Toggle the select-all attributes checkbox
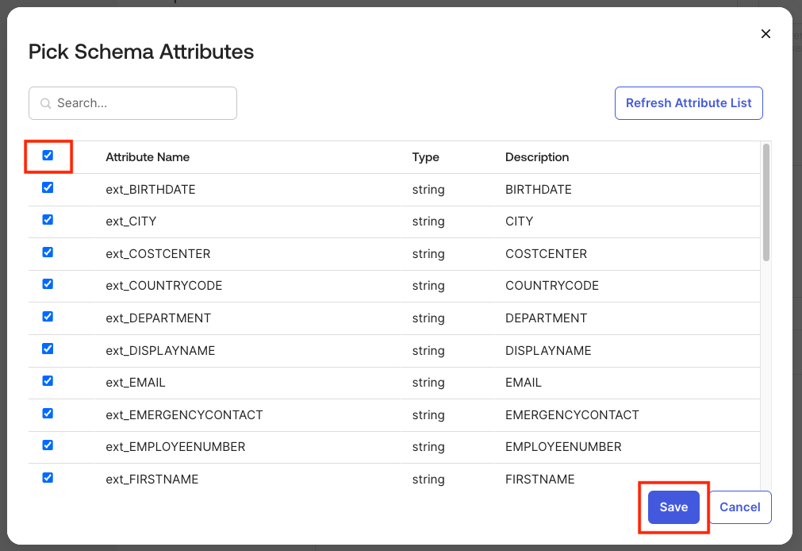The height and width of the screenshot is (551, 802). click(x=48, y=156)
